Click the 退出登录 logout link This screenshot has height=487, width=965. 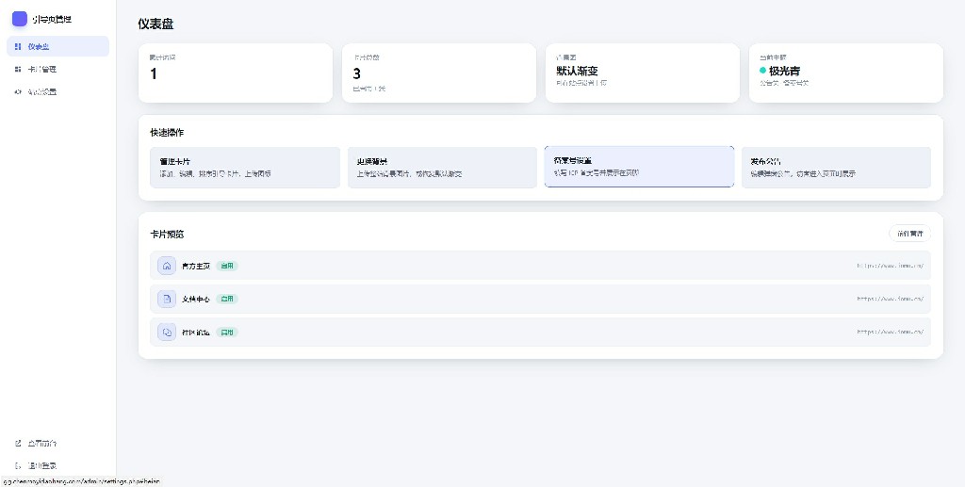coord(57,465)
